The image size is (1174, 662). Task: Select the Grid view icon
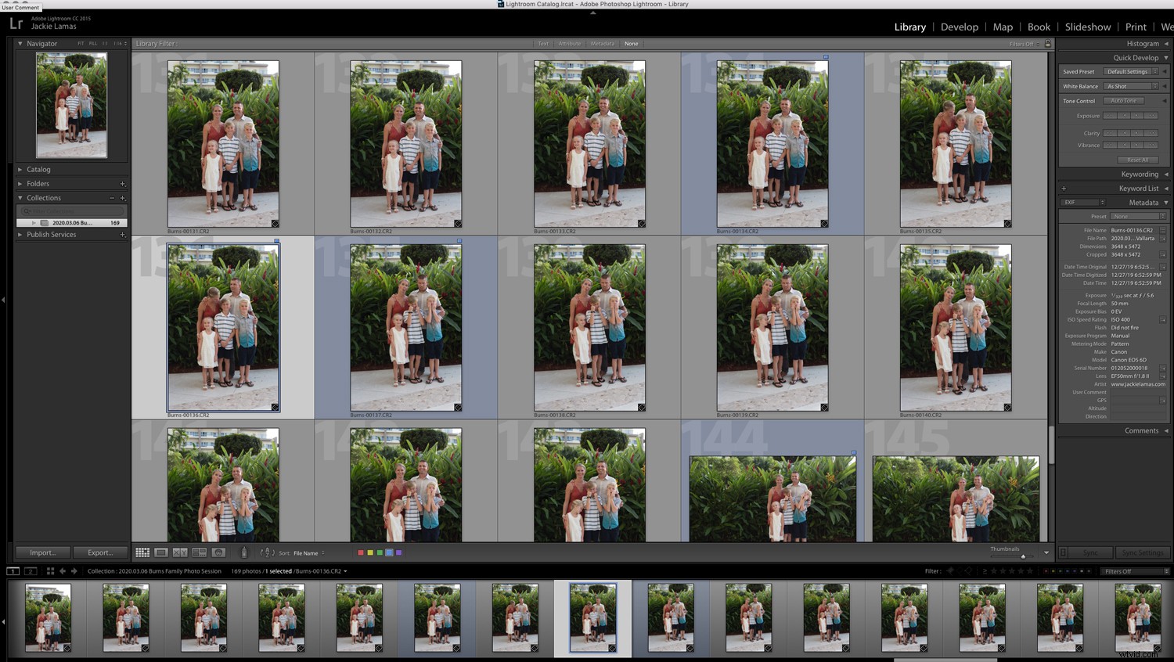click(x=143, y=553)
